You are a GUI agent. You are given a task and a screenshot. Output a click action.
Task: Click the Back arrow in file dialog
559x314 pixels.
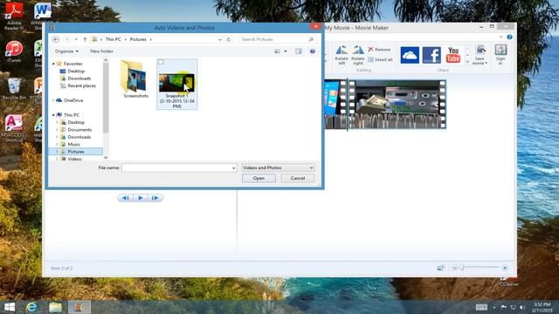56,39
